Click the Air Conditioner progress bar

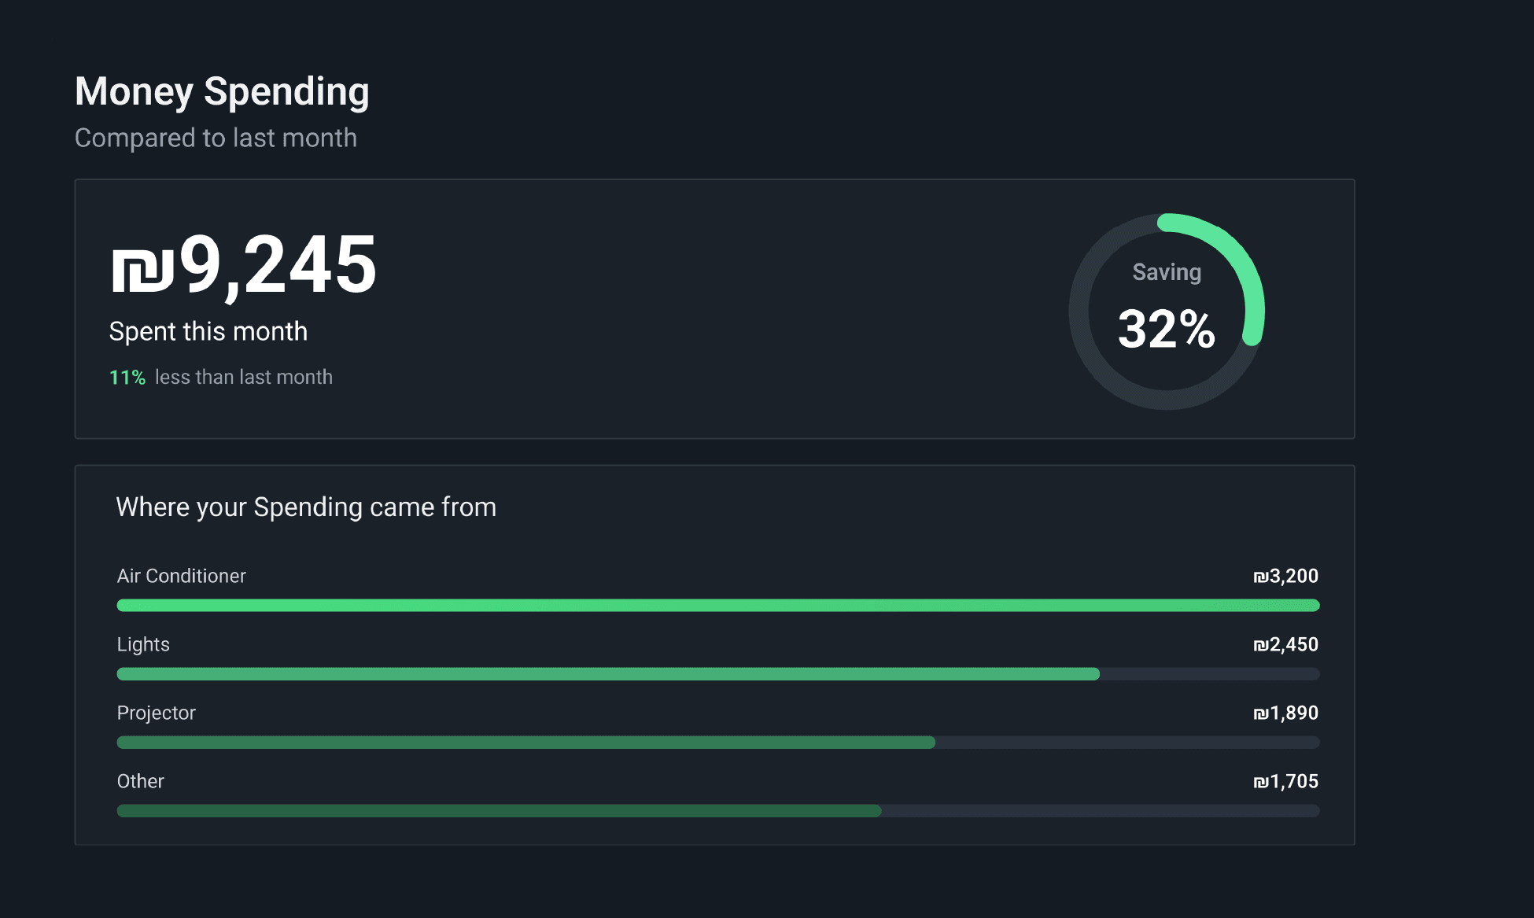717,605
